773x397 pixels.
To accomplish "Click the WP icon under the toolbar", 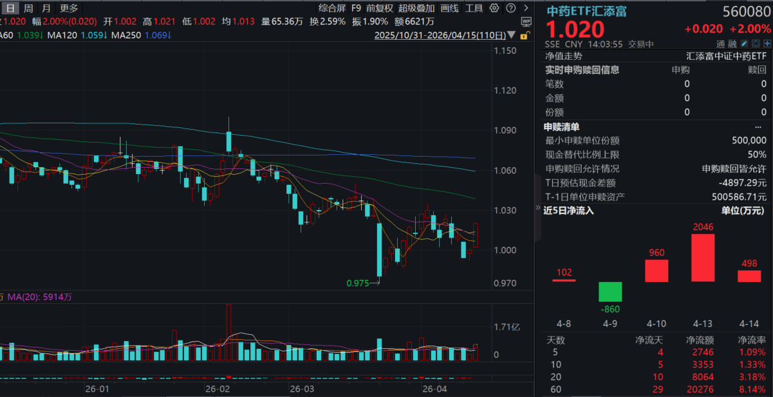I will (526, 22).
